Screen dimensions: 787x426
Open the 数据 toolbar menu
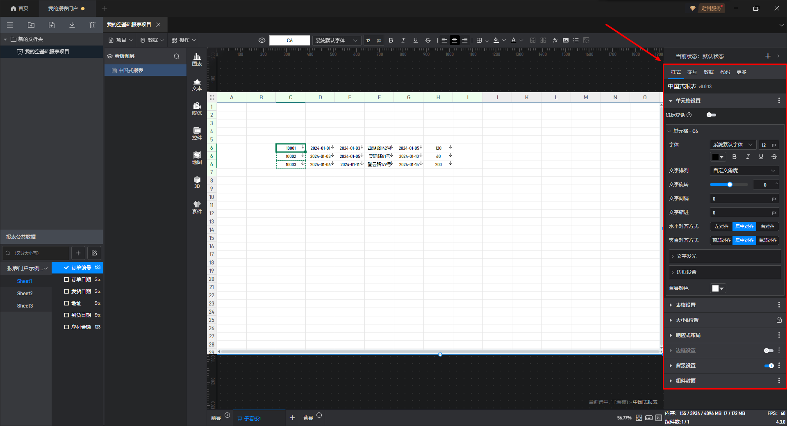(x=152, y=40)
